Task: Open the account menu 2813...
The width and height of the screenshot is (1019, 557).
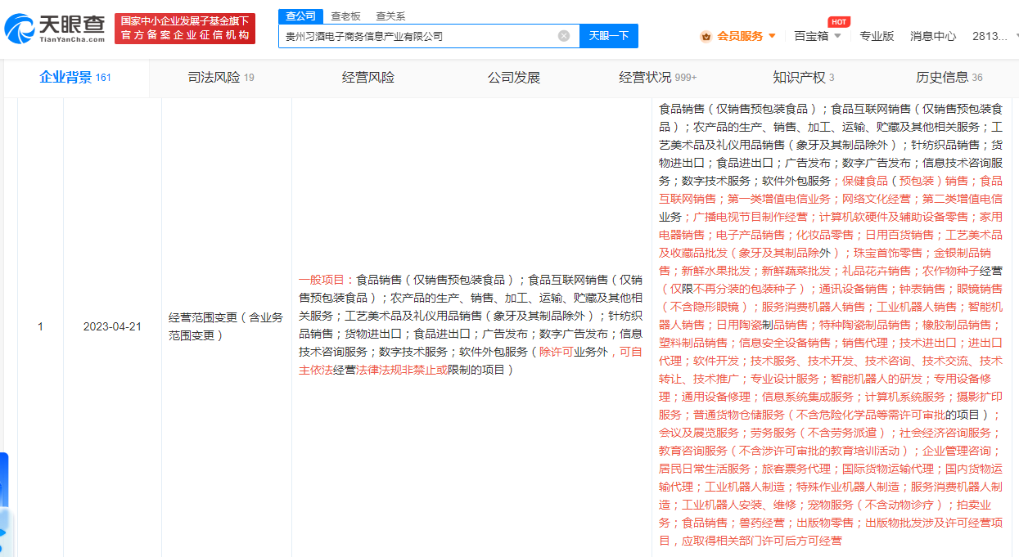Action: pos(994,36)
